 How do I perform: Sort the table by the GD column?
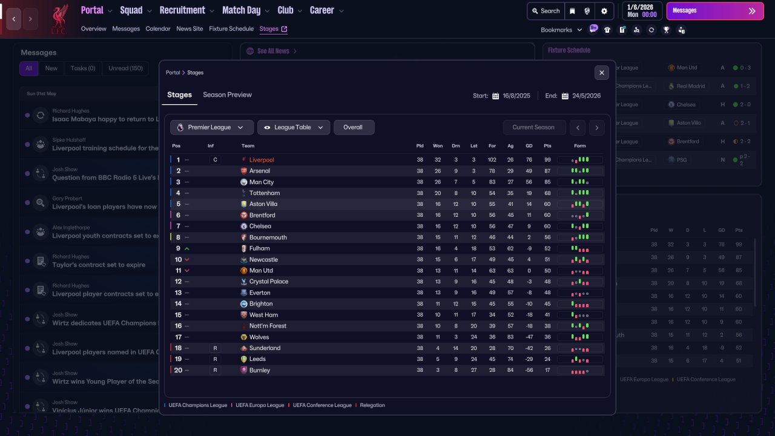point(529,146)
